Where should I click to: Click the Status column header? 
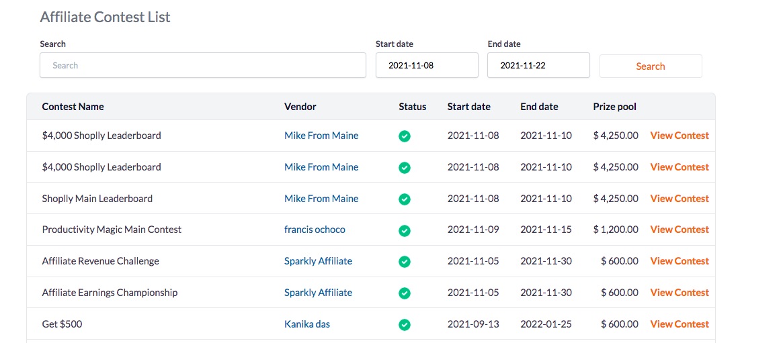click(413, 107)
